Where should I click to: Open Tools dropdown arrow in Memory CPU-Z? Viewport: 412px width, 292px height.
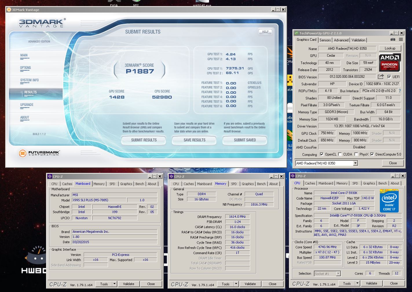pyautogui.click(x=236, y=284)
